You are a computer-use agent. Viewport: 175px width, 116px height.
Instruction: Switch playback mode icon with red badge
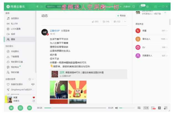tap(153, 108)
